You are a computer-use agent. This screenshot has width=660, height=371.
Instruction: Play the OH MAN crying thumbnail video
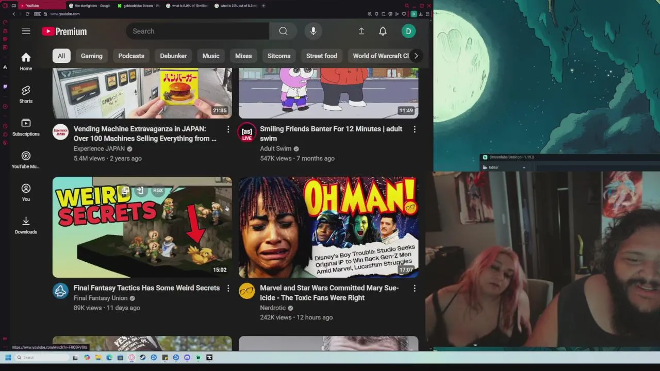(328, 227)
